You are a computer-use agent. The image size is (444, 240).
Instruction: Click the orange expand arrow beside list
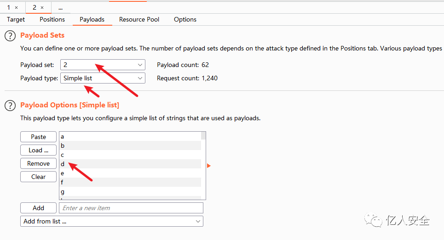[209, 166]
